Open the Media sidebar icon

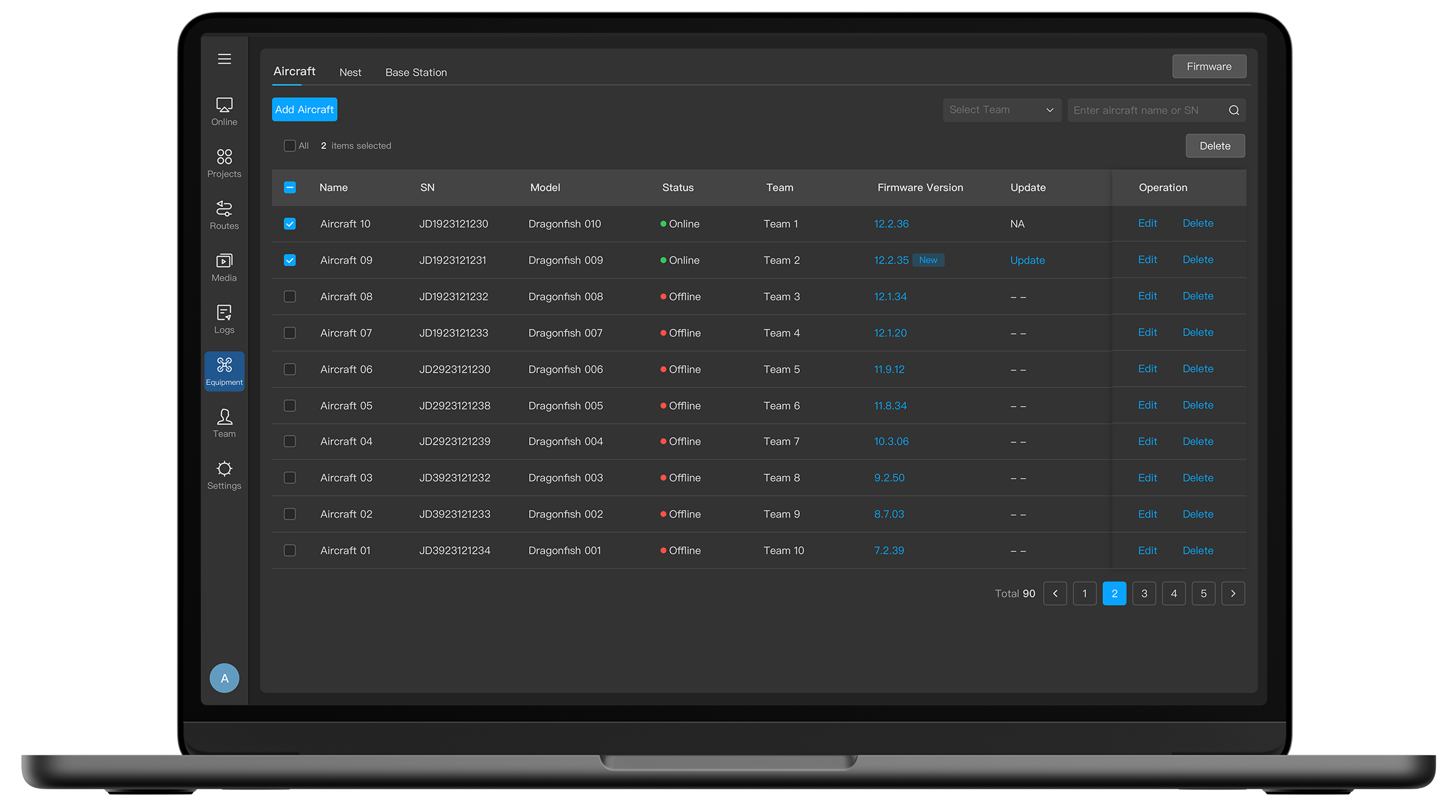(224, 267)
